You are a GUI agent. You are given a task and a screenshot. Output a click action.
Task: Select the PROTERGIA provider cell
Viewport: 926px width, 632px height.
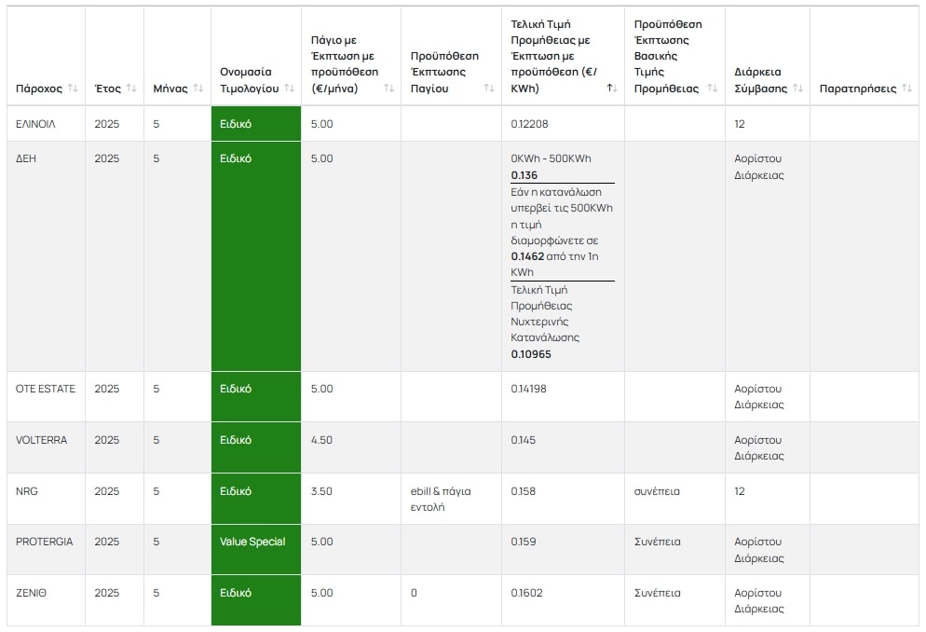[44, 542]
